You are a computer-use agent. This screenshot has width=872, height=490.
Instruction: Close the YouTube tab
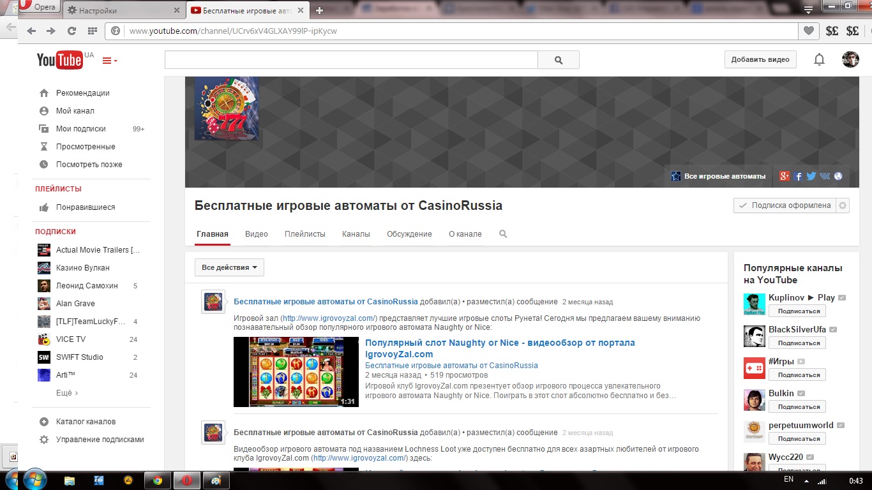pos(301,10)
